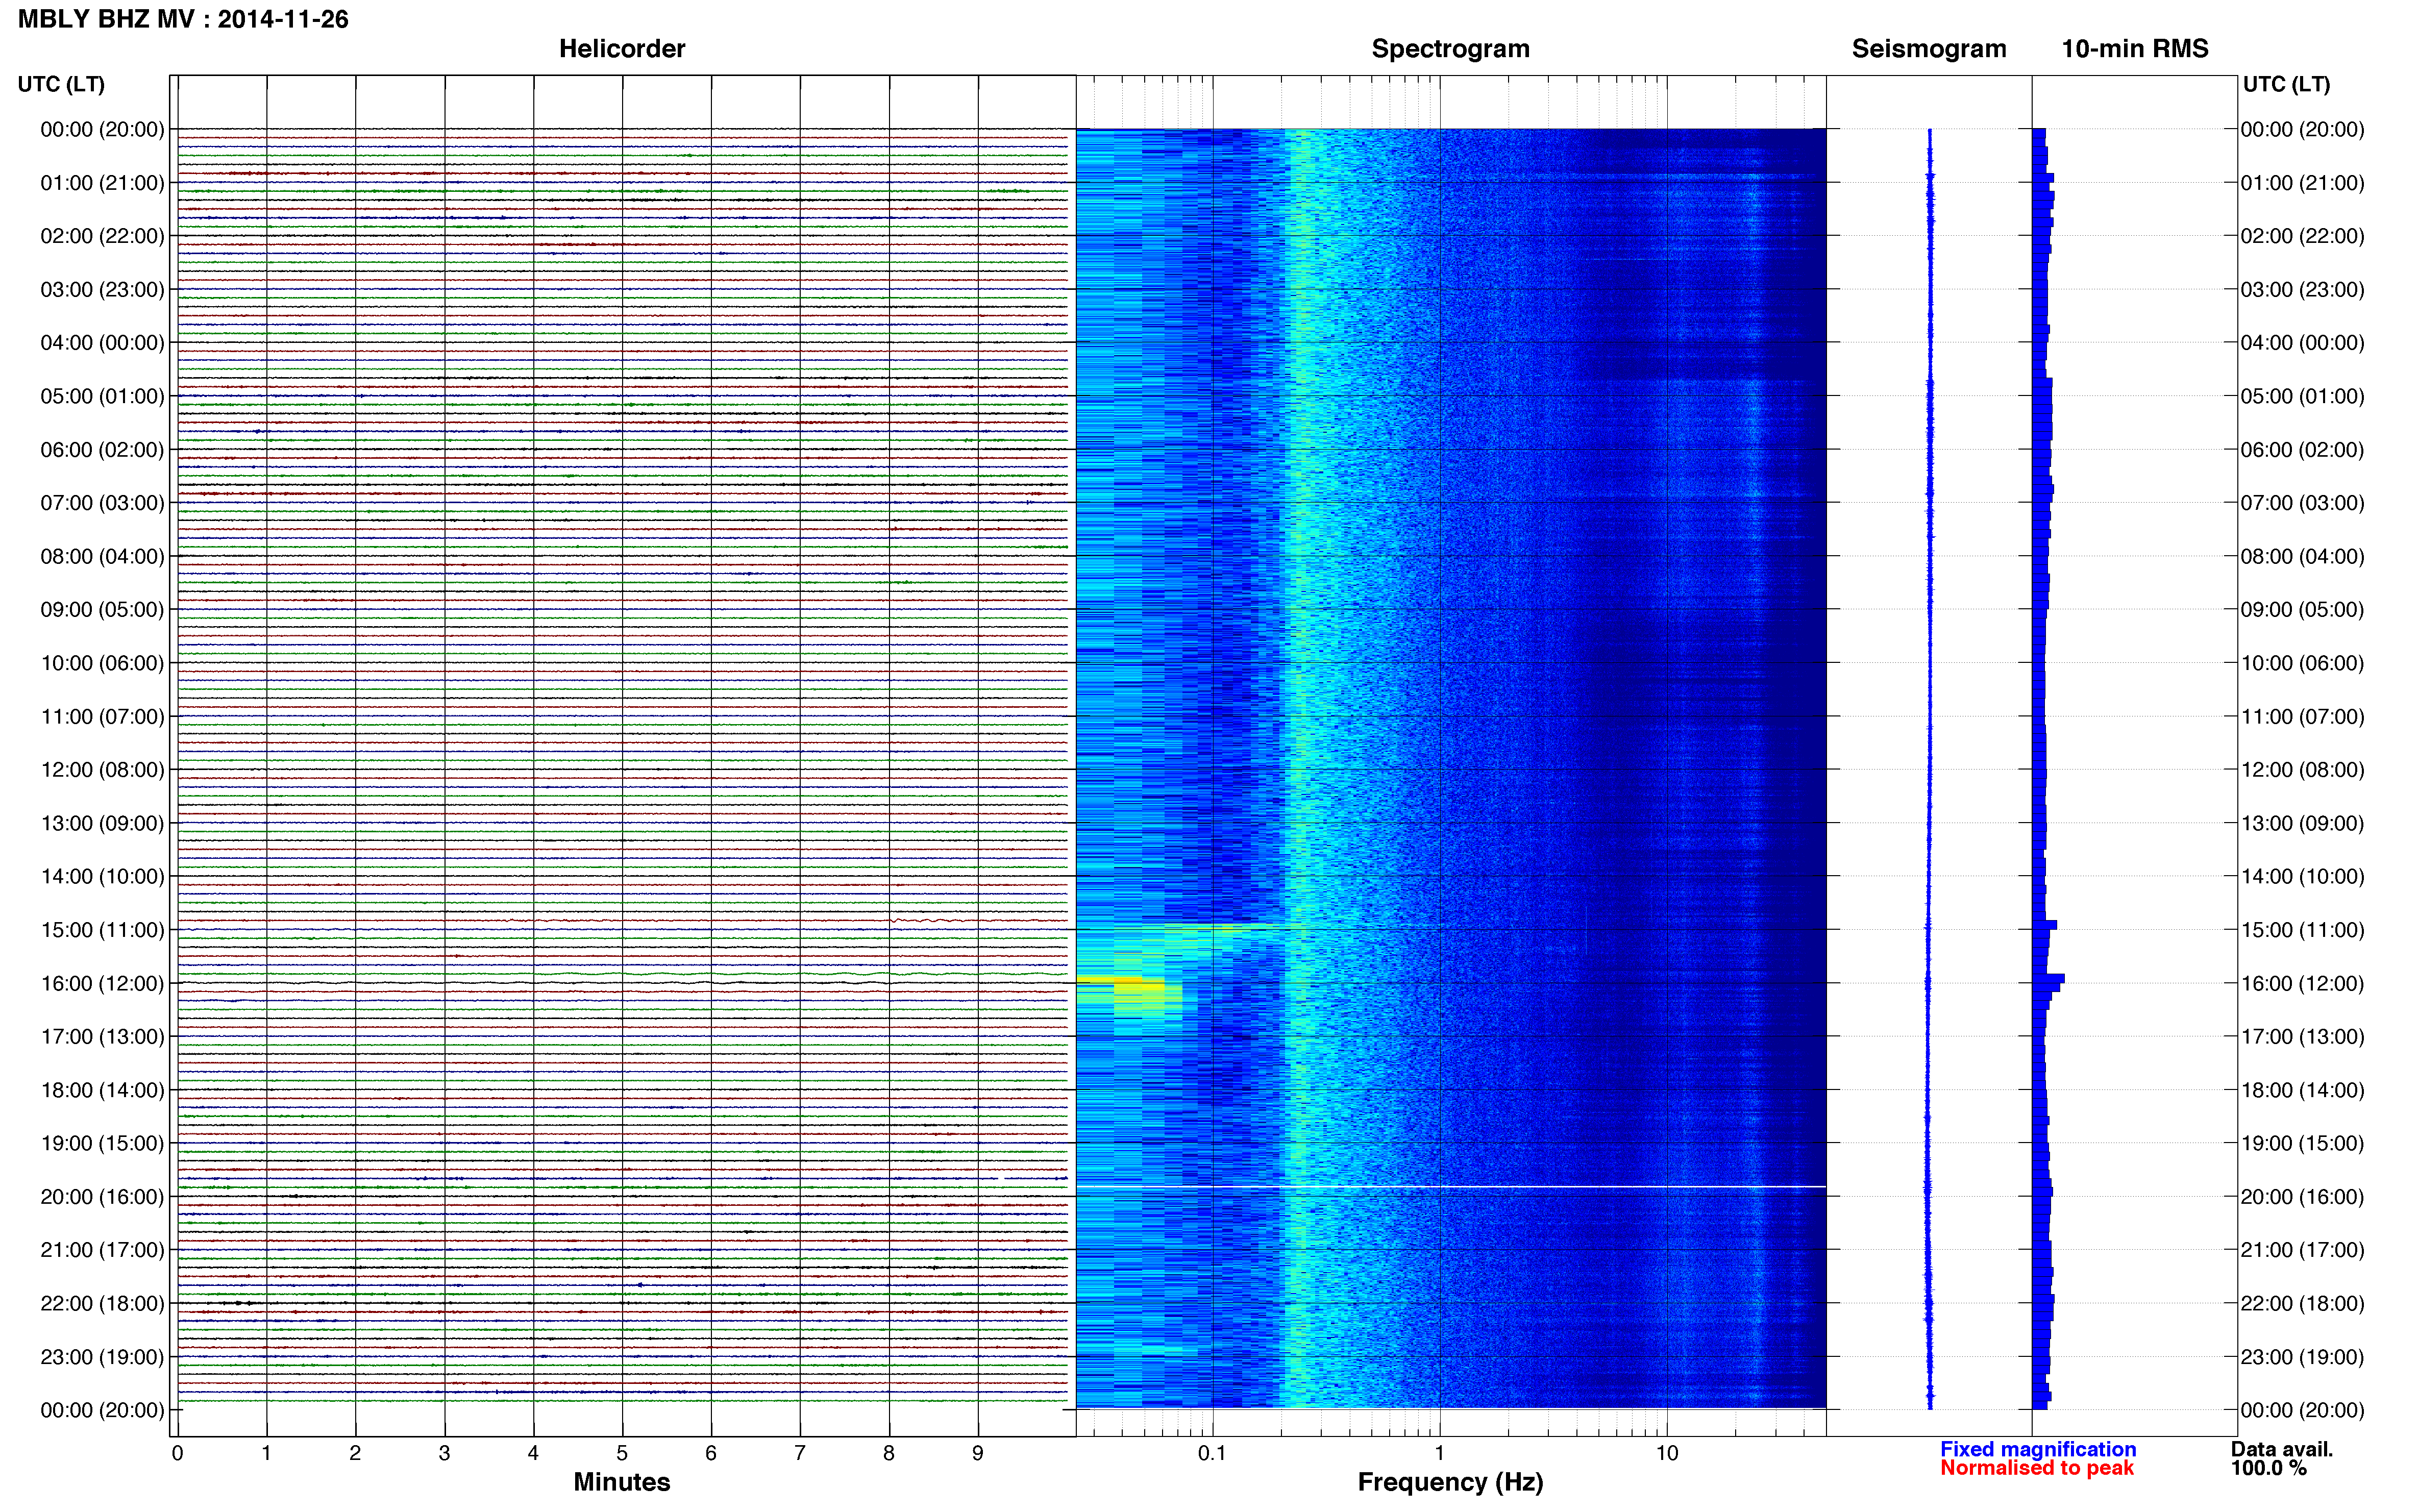Select the left time label '07:00 (03:00)'
The width and height of the screenshot is (2419, 1512).
(102, 503)
